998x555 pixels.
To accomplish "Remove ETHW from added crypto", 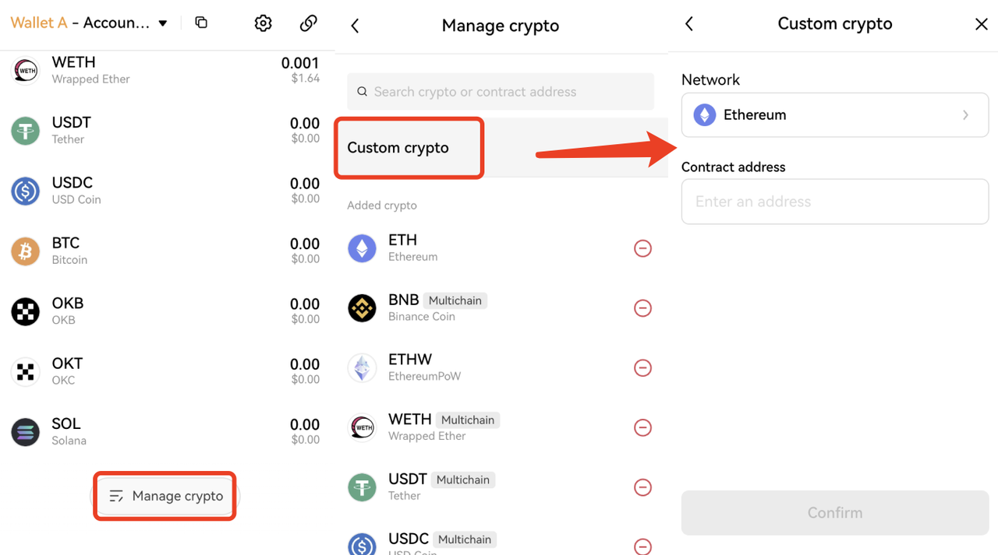I will click(642, 367).
